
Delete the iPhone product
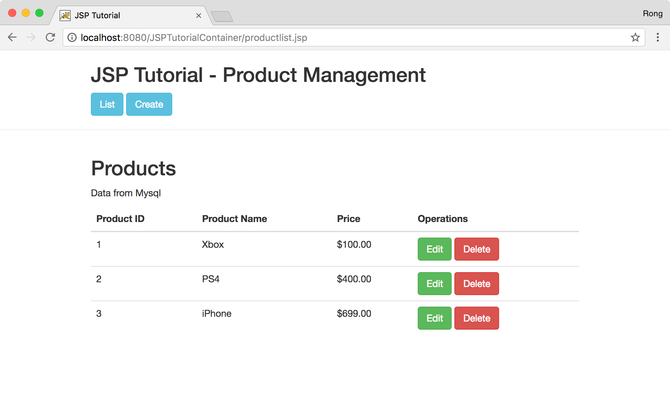click(x=477, y=318)
